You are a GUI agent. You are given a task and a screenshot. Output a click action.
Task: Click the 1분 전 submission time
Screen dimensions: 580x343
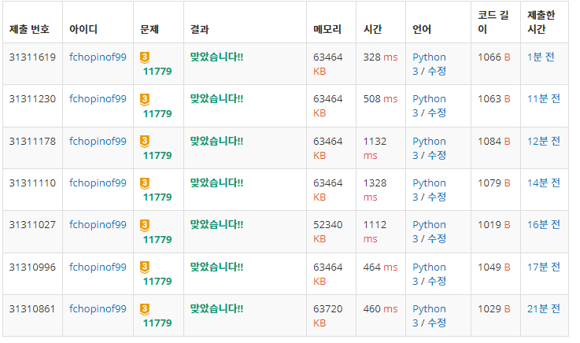541,57
